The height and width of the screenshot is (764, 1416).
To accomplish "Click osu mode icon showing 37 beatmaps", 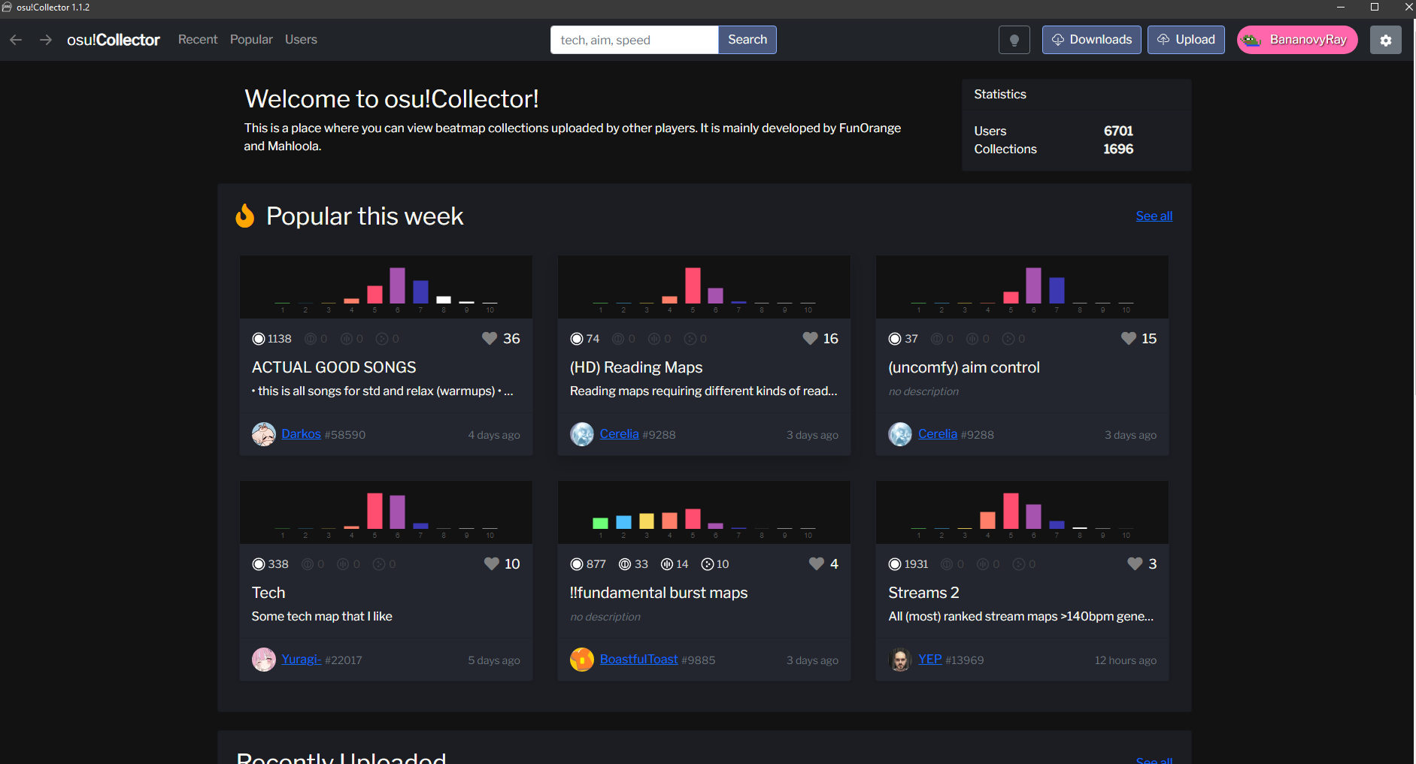I will [x=895, y=339].
